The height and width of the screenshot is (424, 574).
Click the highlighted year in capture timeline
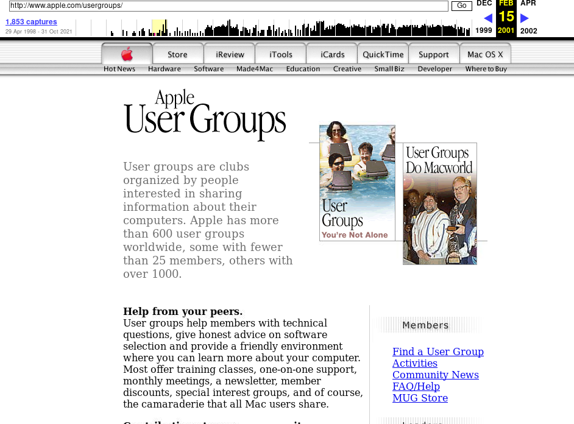[159, 28]
